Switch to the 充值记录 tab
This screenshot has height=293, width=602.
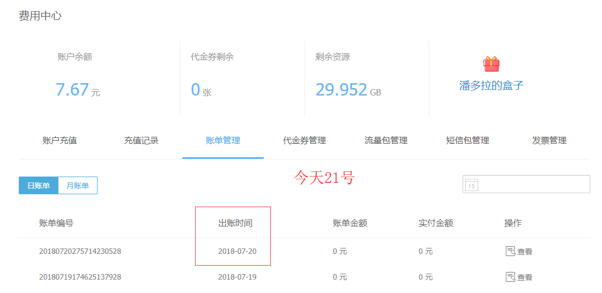click(141, 141)
